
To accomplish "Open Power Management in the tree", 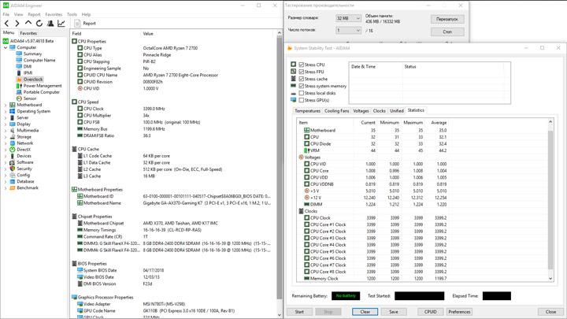I will click(x=42, y=86).
